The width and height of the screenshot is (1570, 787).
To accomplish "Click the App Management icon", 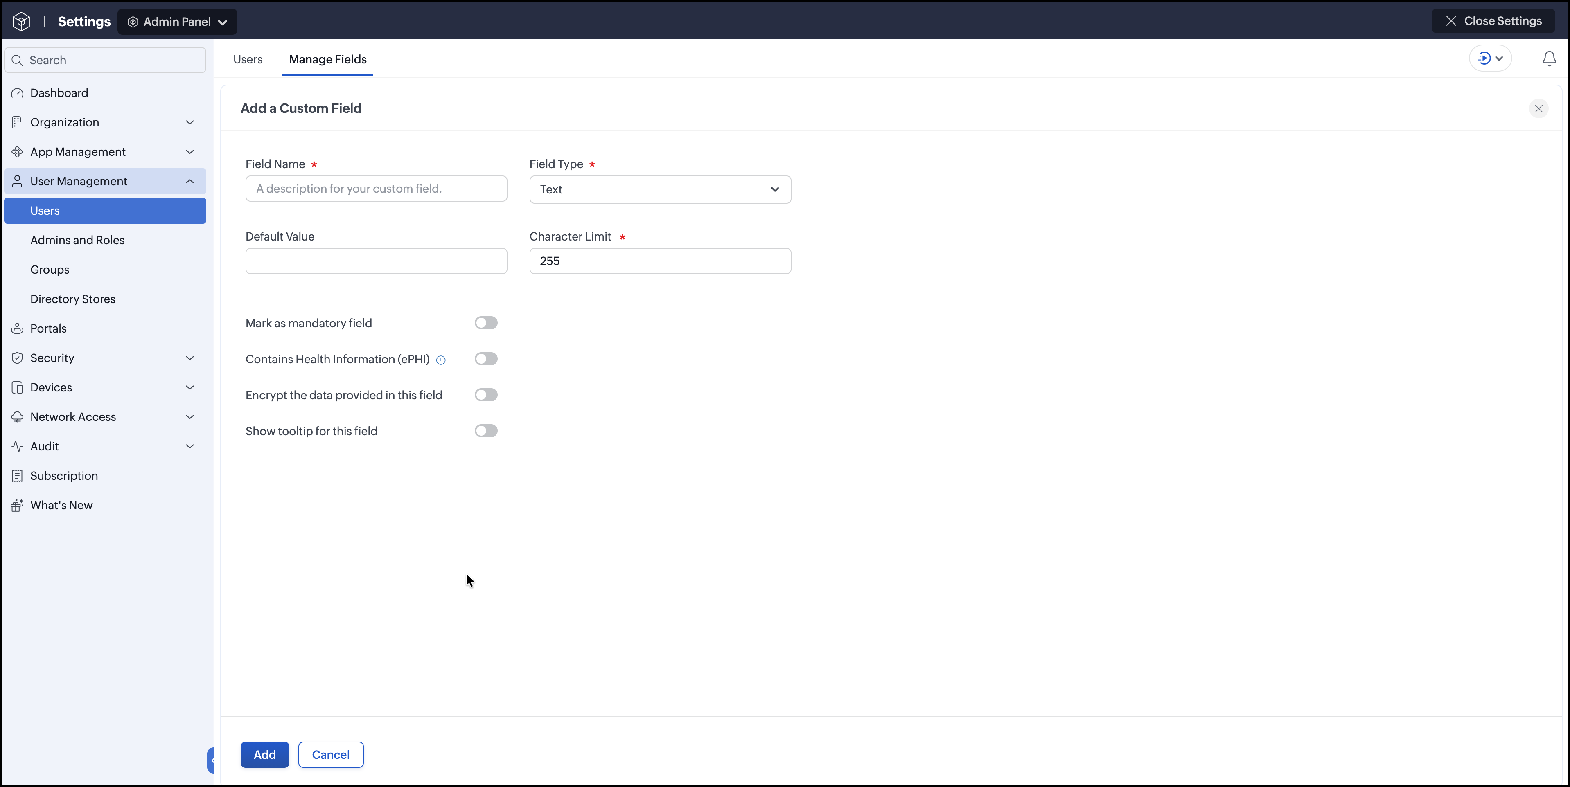I will pyautogui.click(x=17, y=152).
